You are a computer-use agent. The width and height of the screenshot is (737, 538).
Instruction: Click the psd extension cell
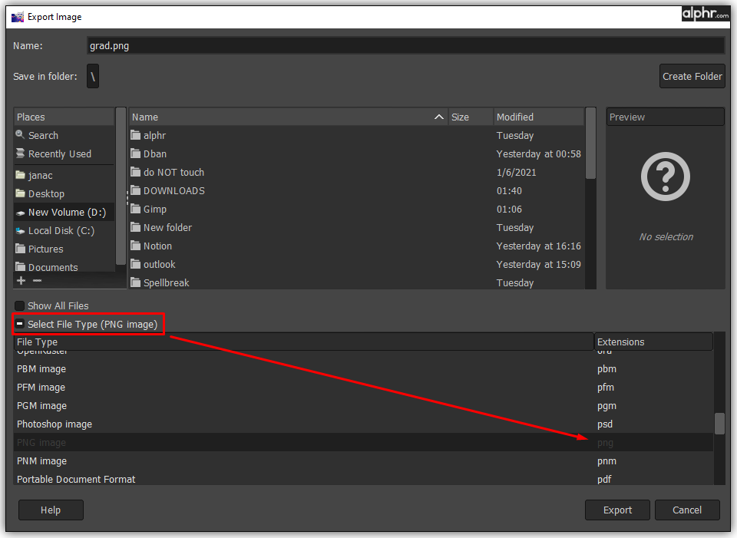coord(605,424)
